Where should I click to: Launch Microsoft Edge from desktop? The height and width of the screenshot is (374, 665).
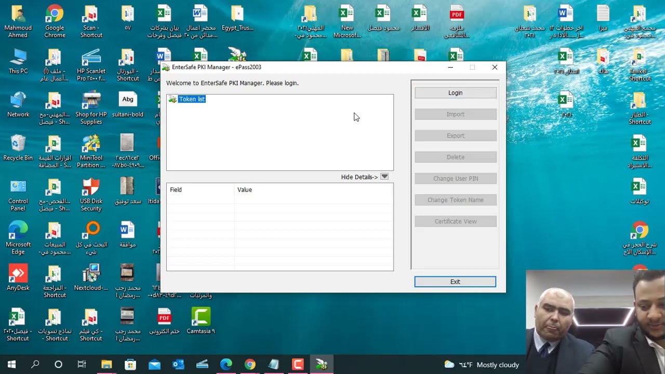pos(18,238)
